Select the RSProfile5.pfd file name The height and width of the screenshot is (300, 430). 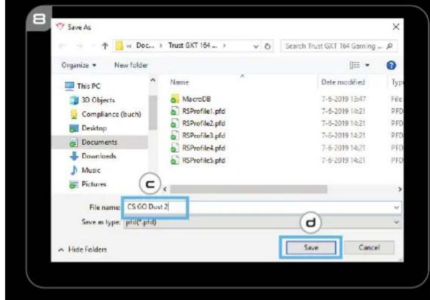(204, 160)
